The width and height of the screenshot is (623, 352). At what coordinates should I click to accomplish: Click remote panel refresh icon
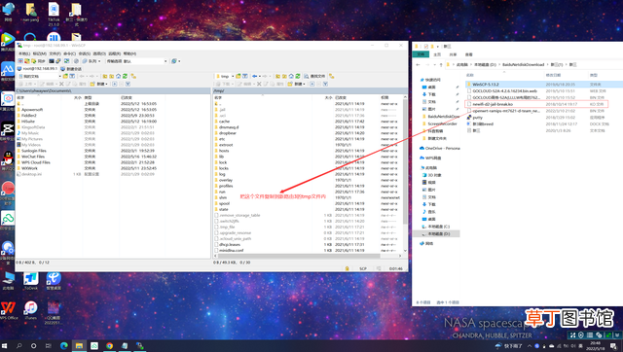(x=298, y=76)
